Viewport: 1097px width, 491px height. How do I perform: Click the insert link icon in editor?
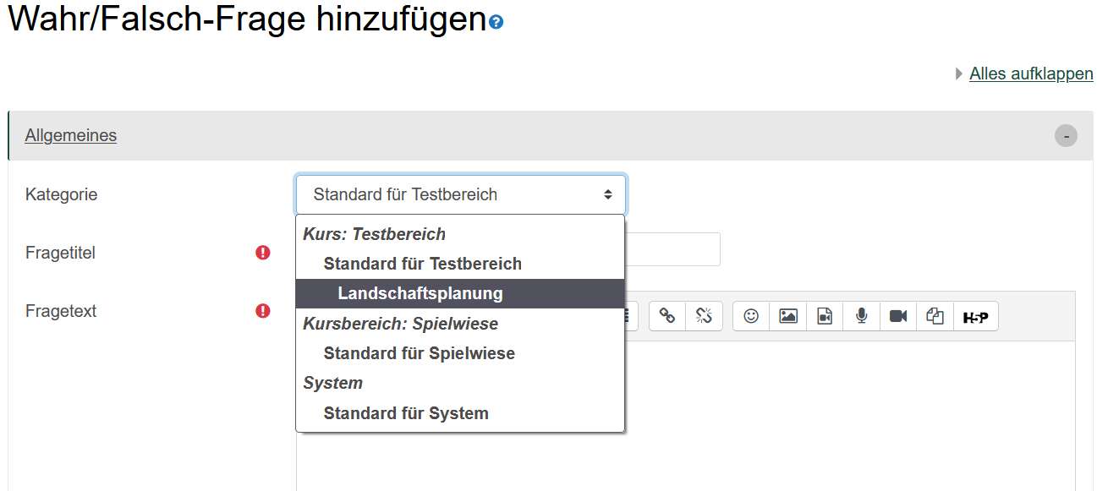pyautogui.click(x=667, y=316)
